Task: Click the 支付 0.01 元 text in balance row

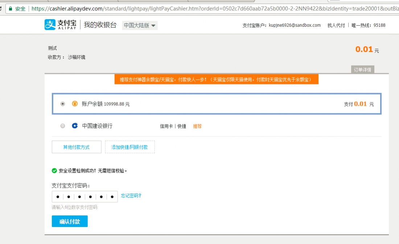Action: coord(359,104)
